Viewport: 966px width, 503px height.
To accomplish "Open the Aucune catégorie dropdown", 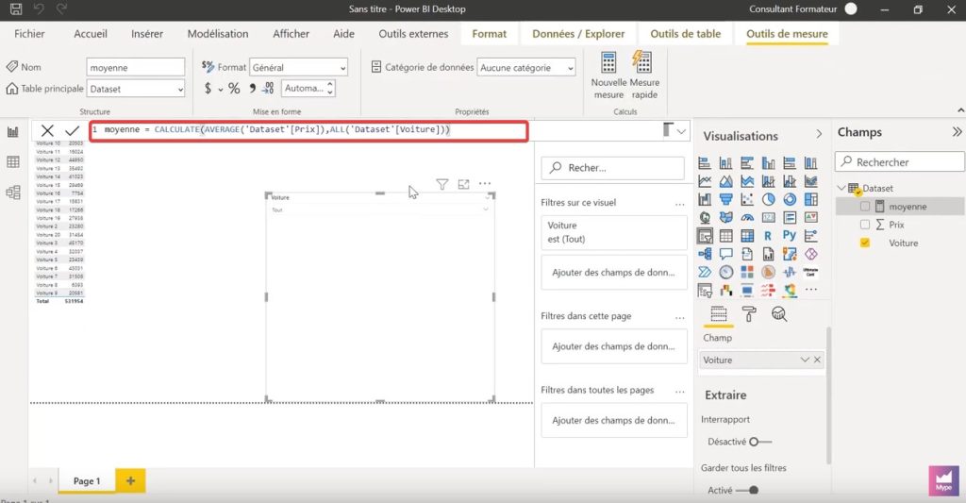I will 526,67.
